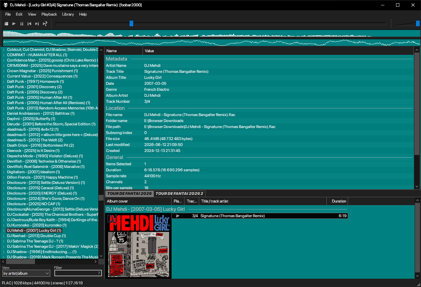Click the playlist scroll up arrow
421x287 pixels.
418,200
